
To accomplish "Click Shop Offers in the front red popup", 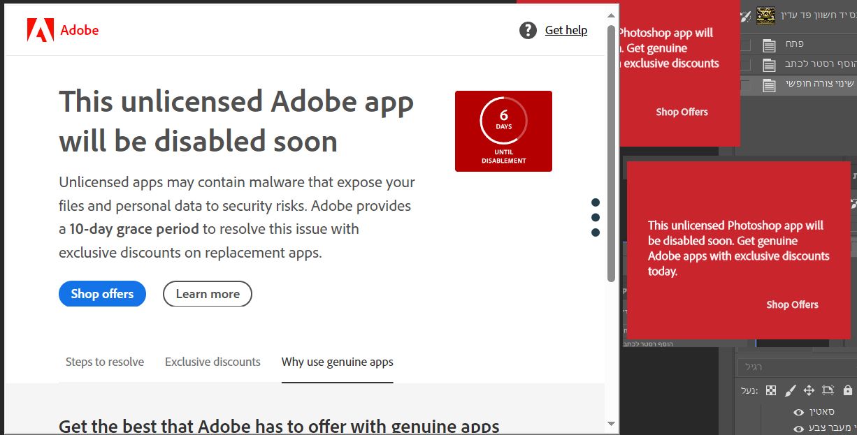I will coord(792,304).
